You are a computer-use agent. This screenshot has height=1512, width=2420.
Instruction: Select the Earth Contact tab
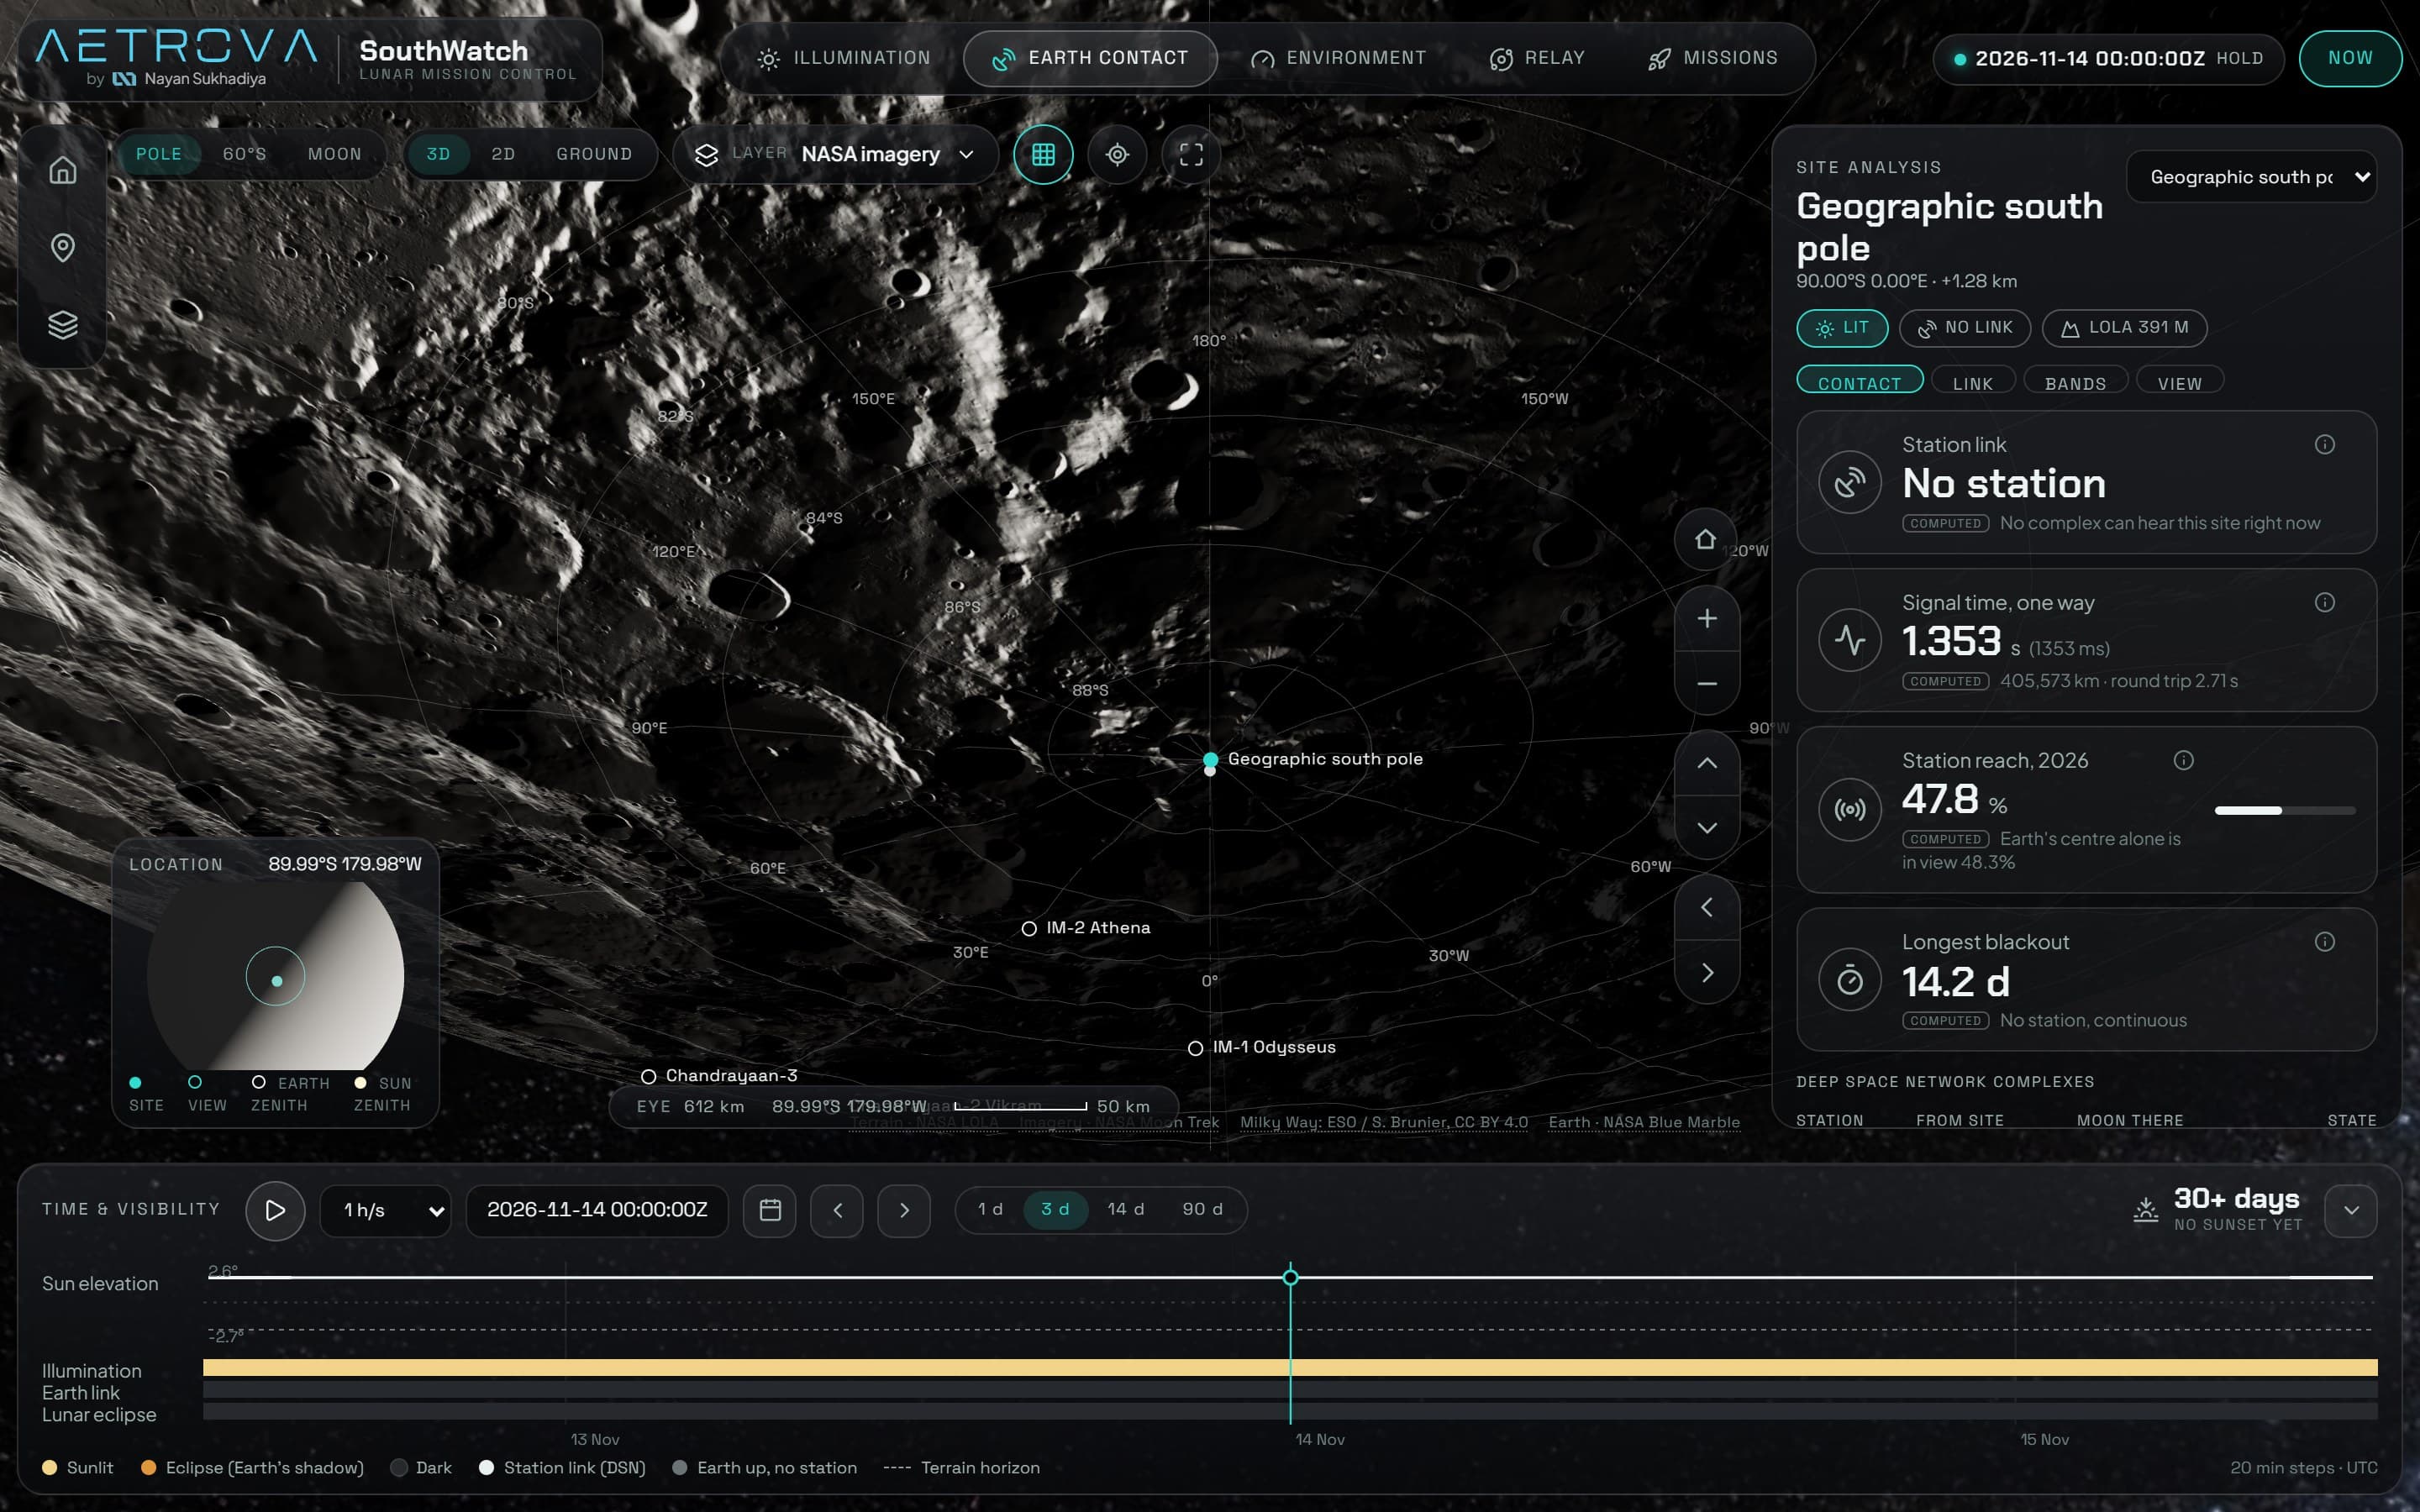(x=1090, y=58)
